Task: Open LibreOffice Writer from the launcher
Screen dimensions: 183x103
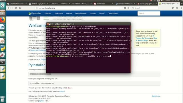Action: coord(3,27)
